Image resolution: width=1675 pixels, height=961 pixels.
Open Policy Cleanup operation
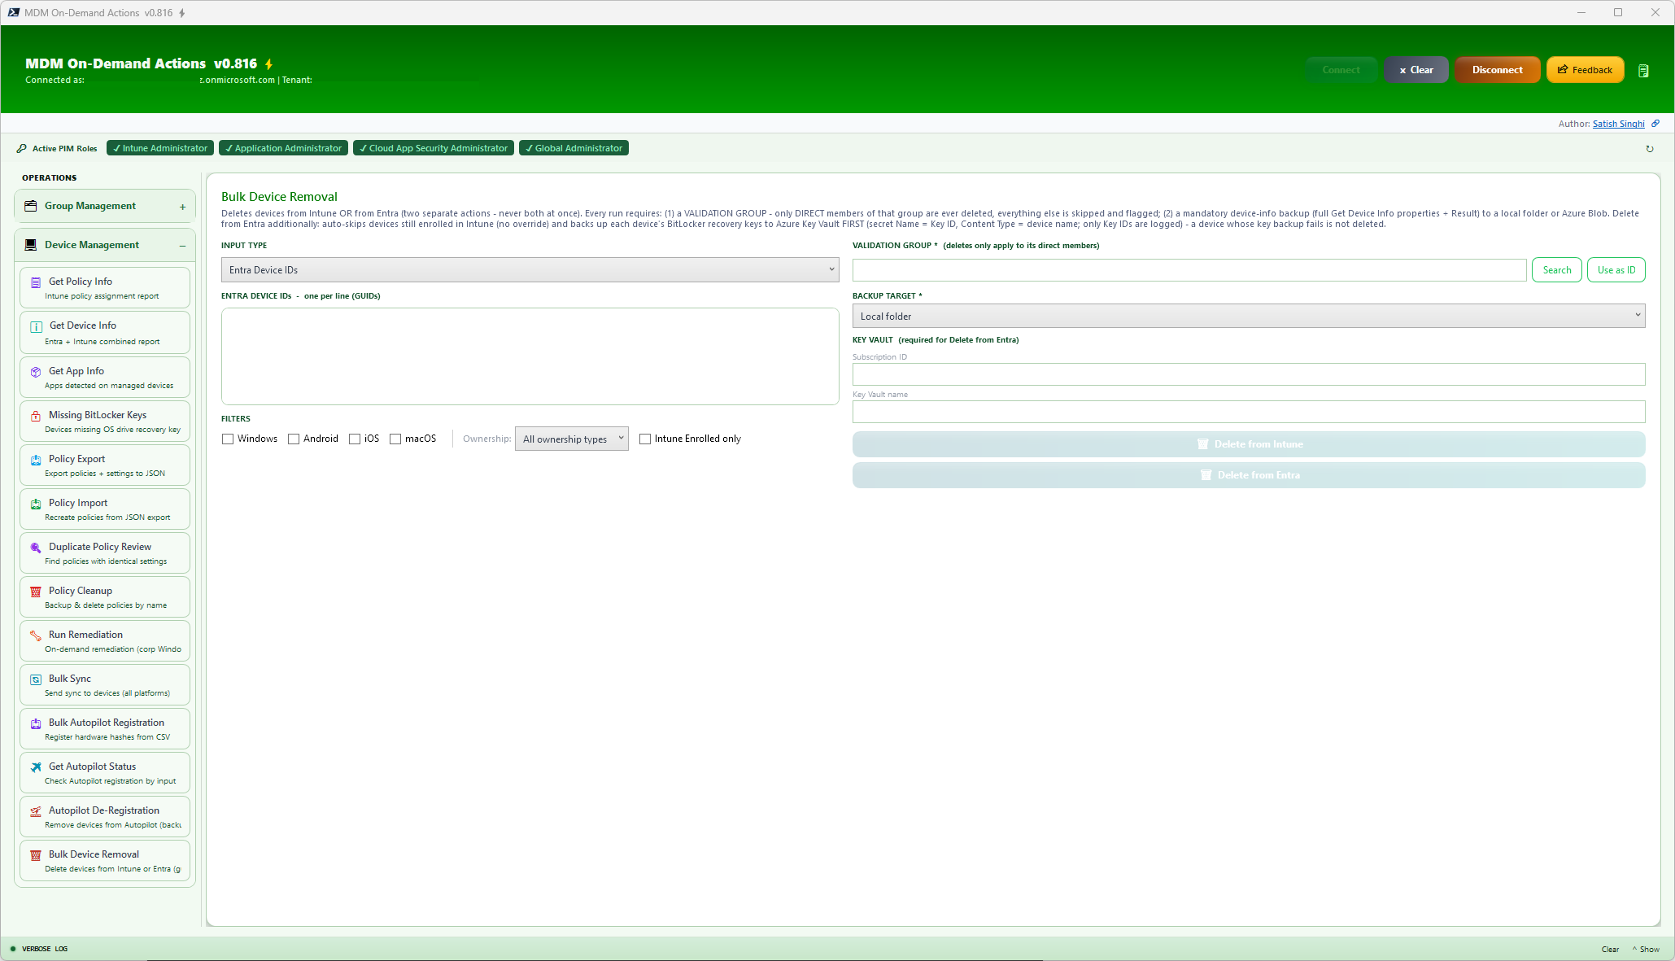click(x=105, y=597)
